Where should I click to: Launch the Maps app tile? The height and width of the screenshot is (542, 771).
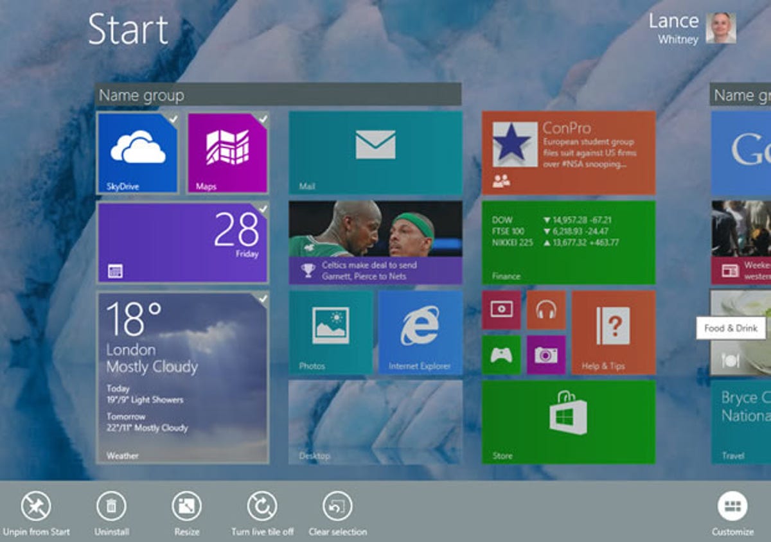(x=227, y=152)
